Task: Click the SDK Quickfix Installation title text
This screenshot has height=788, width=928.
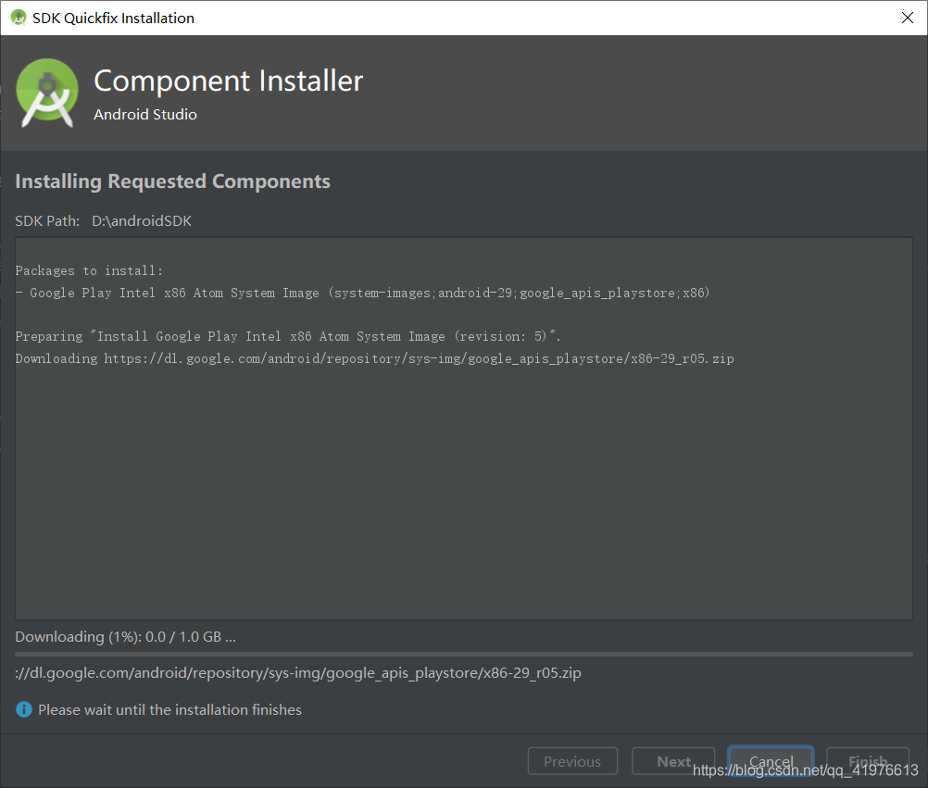Action: [113, 18]
